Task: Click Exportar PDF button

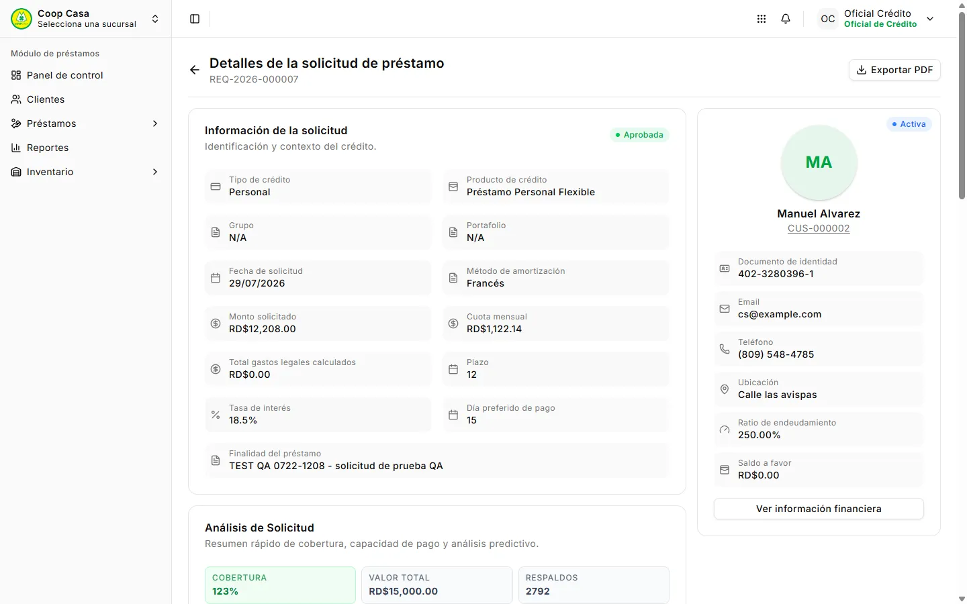Action: click(894, 70)
